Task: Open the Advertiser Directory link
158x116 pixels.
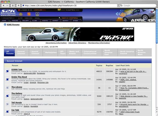Action: pos(77,43)
